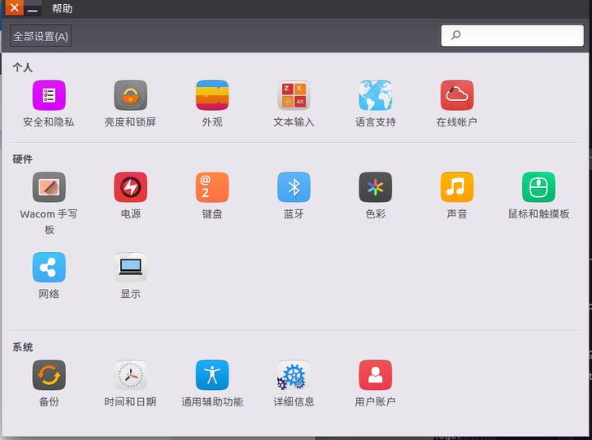Image resolution: width=592 pixels, height=440 pixels.
Task: Open 详细信息 gear icon
Action: [x=294, y=375]
